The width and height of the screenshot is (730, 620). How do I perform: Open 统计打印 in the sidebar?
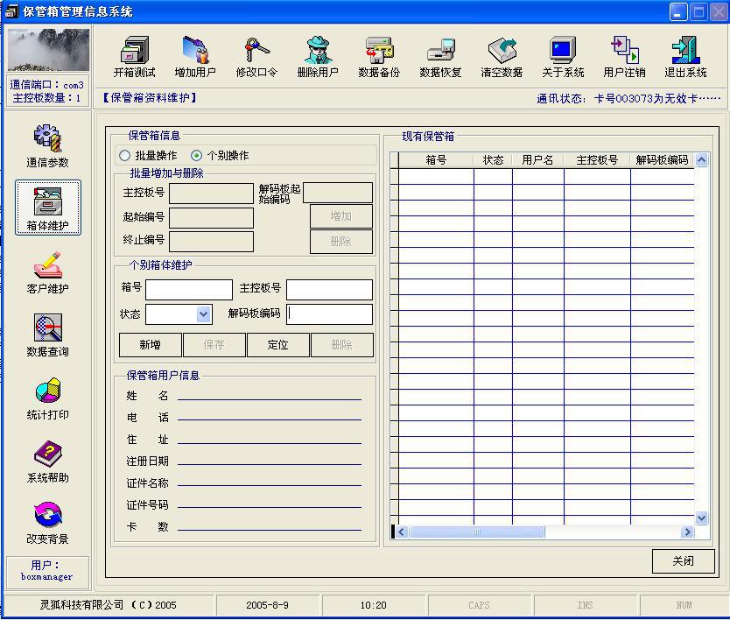coord(47,398)
